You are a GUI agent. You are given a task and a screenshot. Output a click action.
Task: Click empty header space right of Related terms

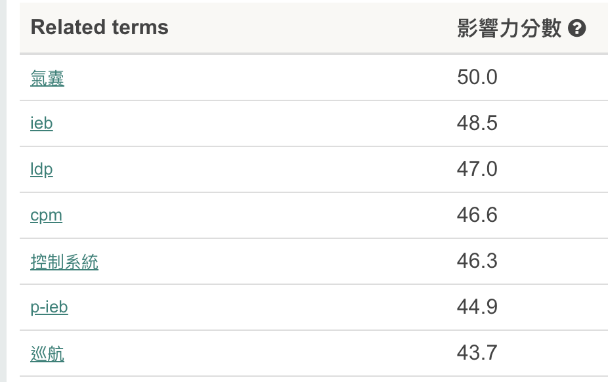(309, 28)
